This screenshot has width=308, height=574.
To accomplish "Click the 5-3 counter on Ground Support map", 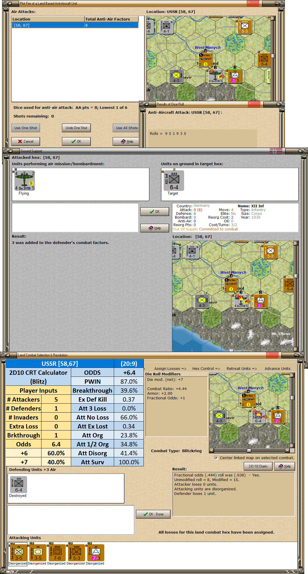I will click(270, 252).
